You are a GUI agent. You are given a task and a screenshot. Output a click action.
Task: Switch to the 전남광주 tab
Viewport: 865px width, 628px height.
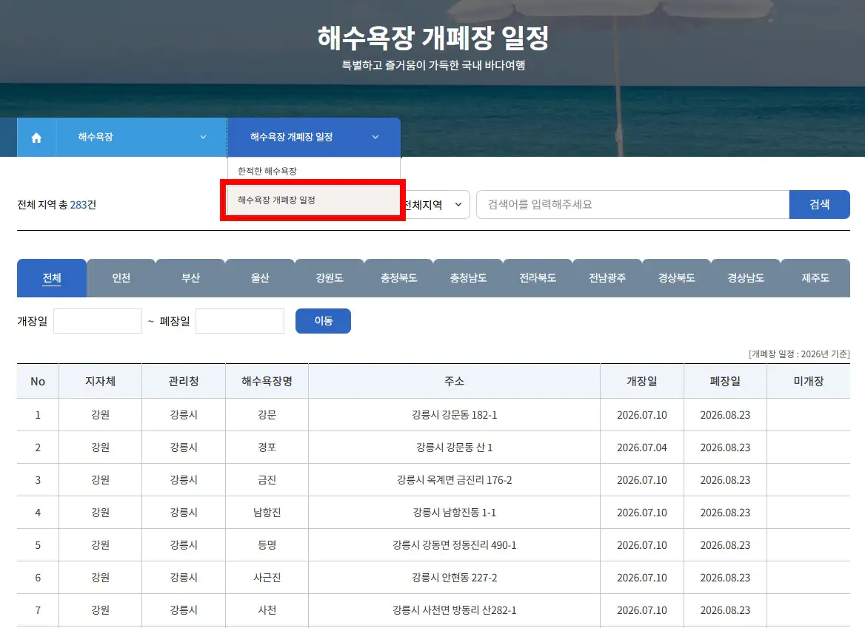607,278
